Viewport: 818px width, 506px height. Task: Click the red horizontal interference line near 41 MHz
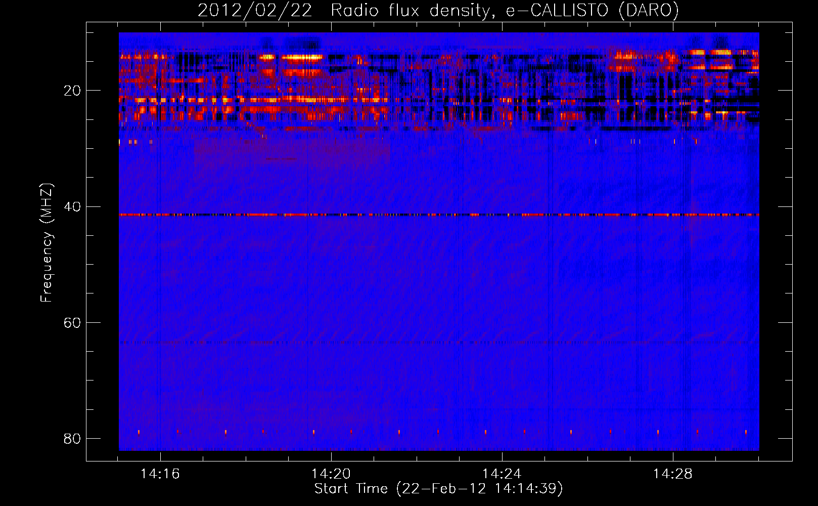tap(439, 215)
